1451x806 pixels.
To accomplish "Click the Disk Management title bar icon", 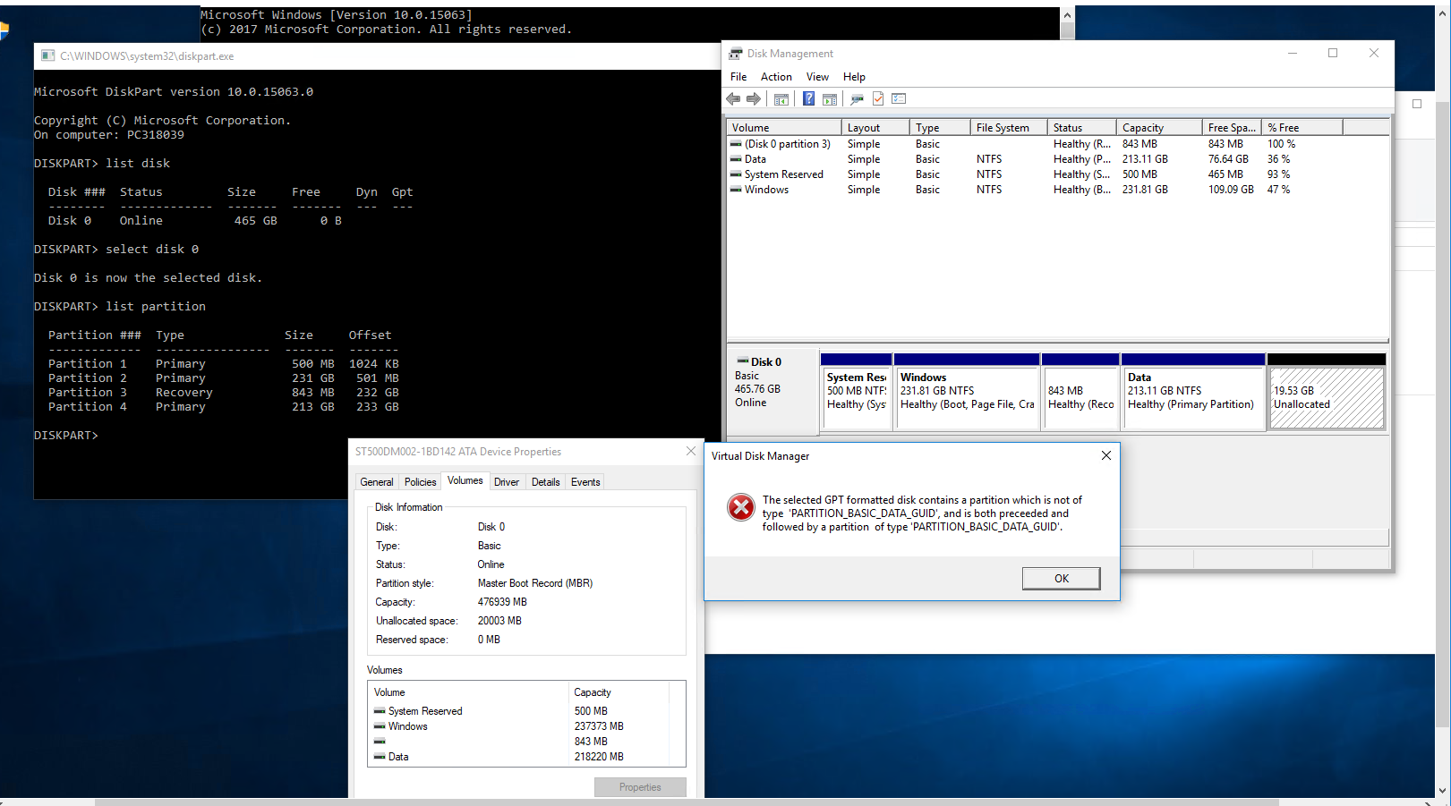I will click(x=736, y=54).
